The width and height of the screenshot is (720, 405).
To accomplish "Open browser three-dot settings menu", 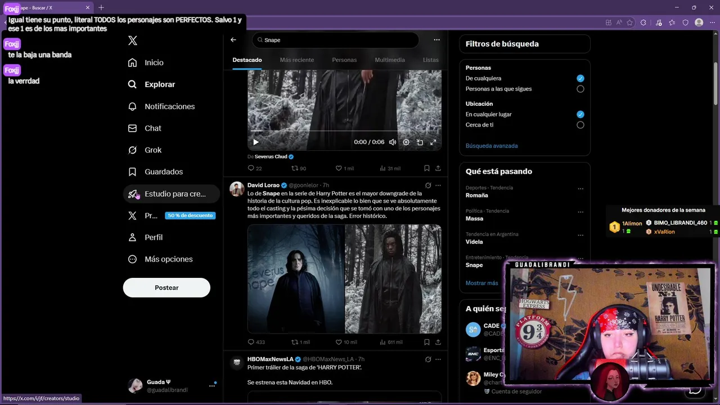I will (x=712, y=22).
